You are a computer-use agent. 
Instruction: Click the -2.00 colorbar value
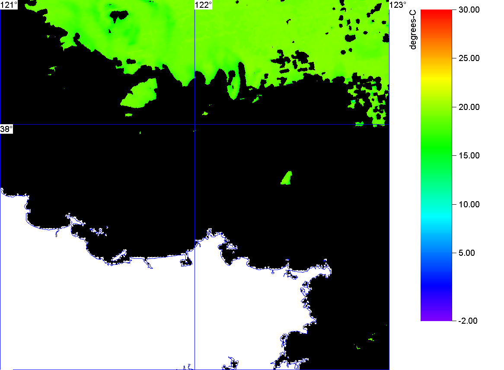468,321
